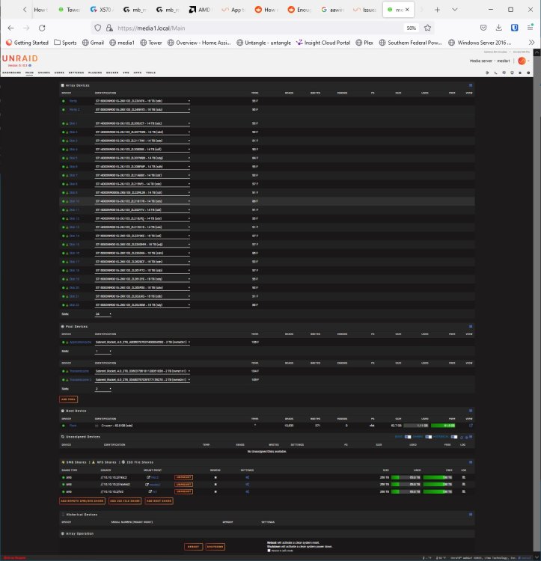Open the Plex bookmark in bookmarks toolbar
The height and width of the screenshot is (561, 541).
click(x=364, y=43)
